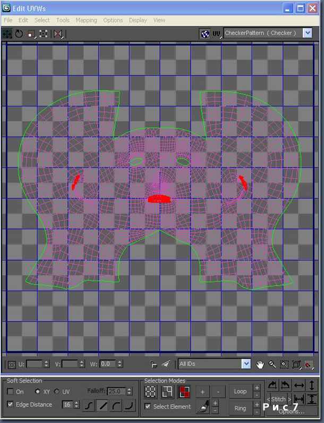The height and width of the screenshot is (423, 324).
Task: Expand the All IDs dropdown
Action: click(x=246, y=364)
